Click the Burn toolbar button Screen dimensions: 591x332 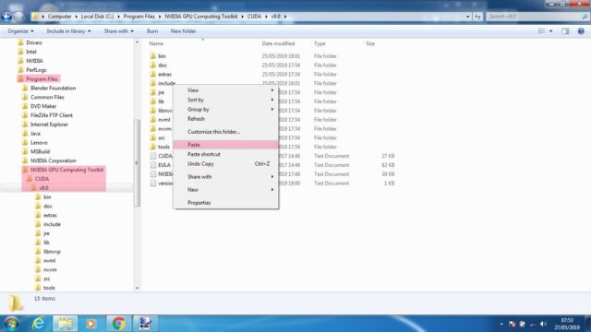point(152,31)
